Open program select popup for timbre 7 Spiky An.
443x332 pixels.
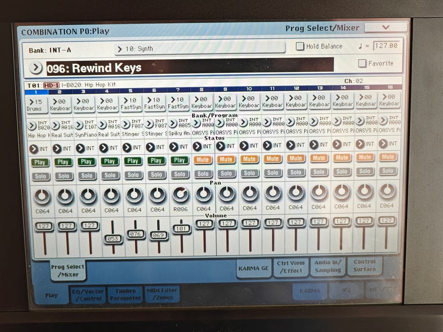173,124
